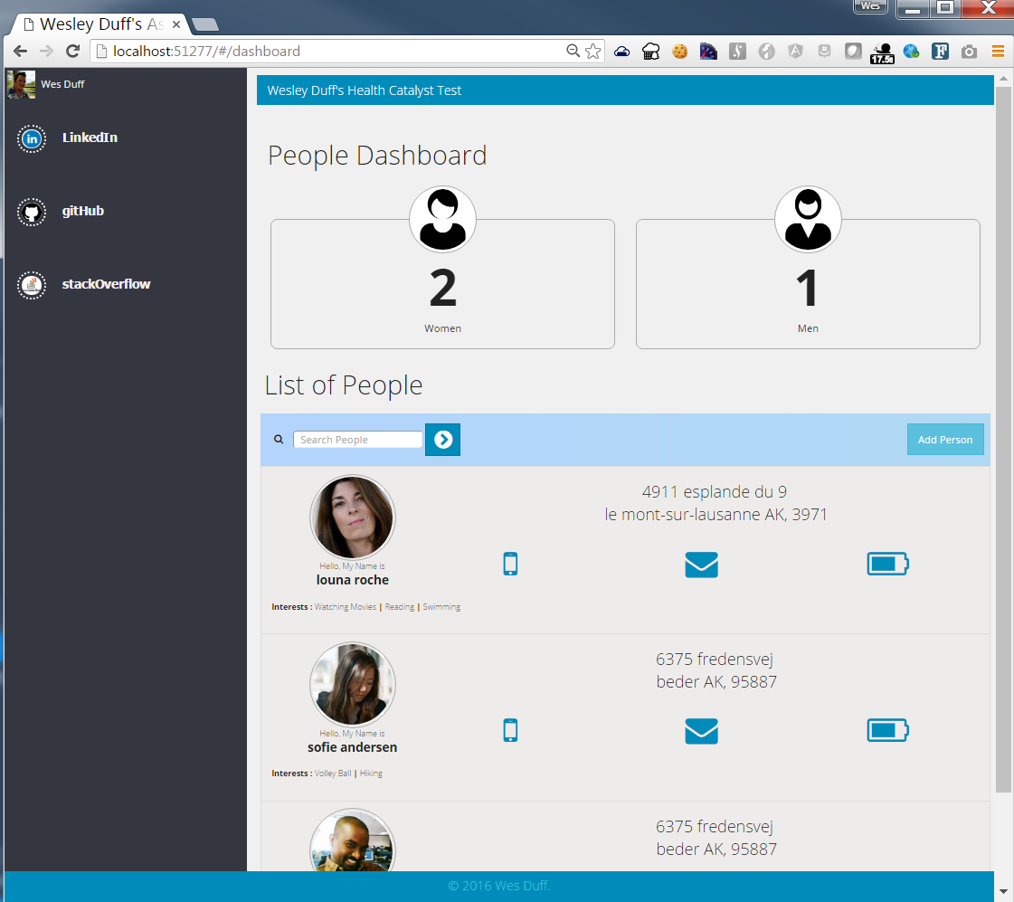Click louna roche's profile photo
This screenshot has width=1014, height=902.
coord(353,517)
